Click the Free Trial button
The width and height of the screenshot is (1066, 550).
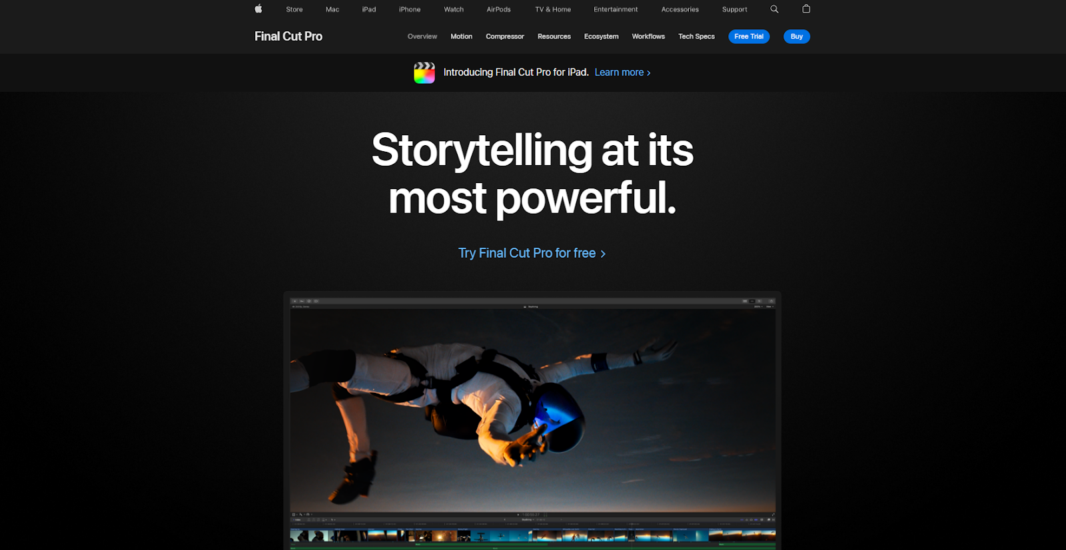749,37
